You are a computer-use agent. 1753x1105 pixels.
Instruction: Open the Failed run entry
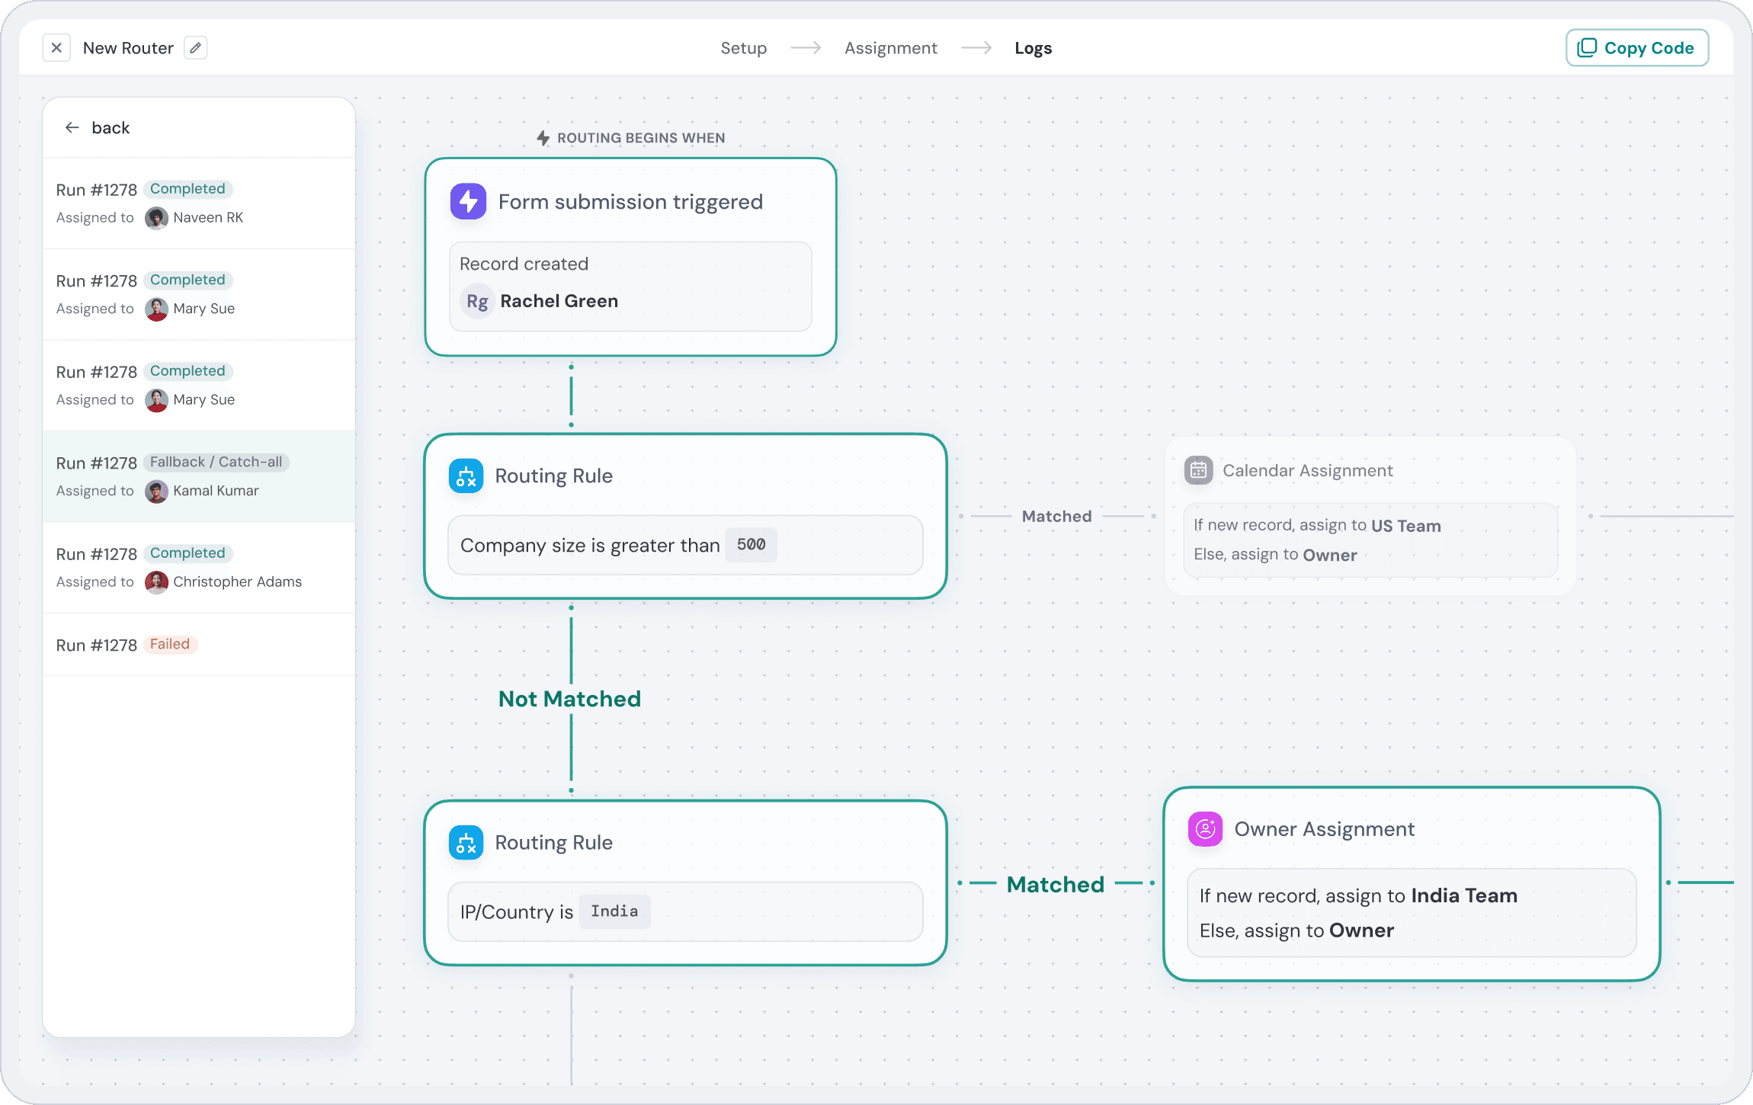[x=198, y=645]
